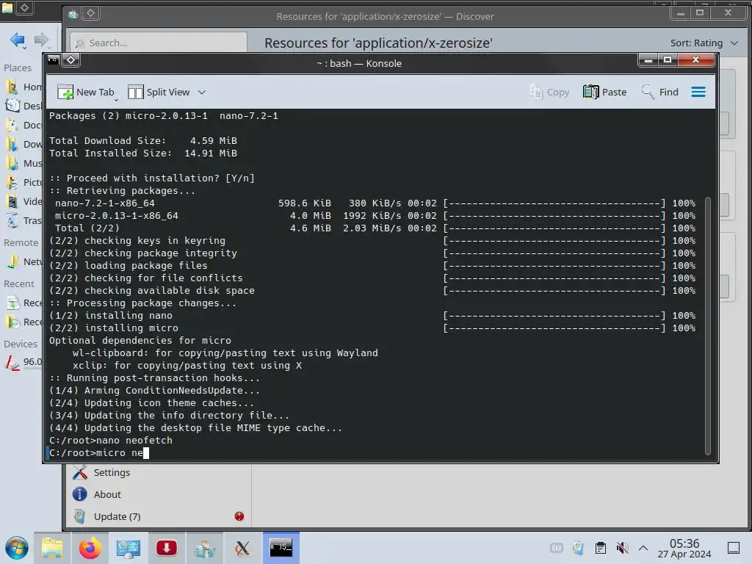The image size is (752, 564).
Task: Open a New Tab in Konsole
Action: pos(85,92)
